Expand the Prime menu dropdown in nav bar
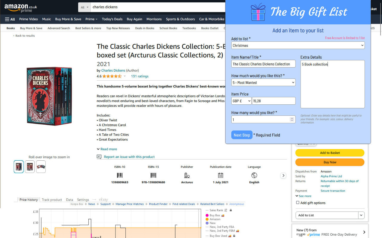The height and width of the screenshot is (238, 382). coord(91,19)
